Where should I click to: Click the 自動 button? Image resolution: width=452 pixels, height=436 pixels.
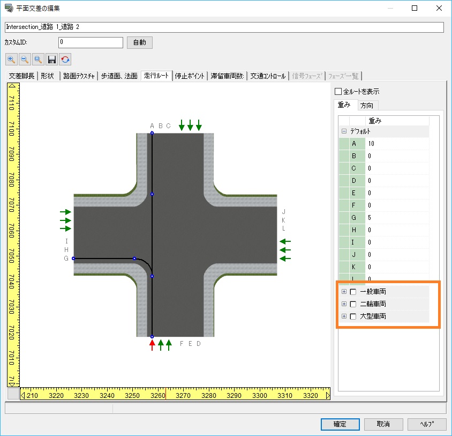point(139,42)
